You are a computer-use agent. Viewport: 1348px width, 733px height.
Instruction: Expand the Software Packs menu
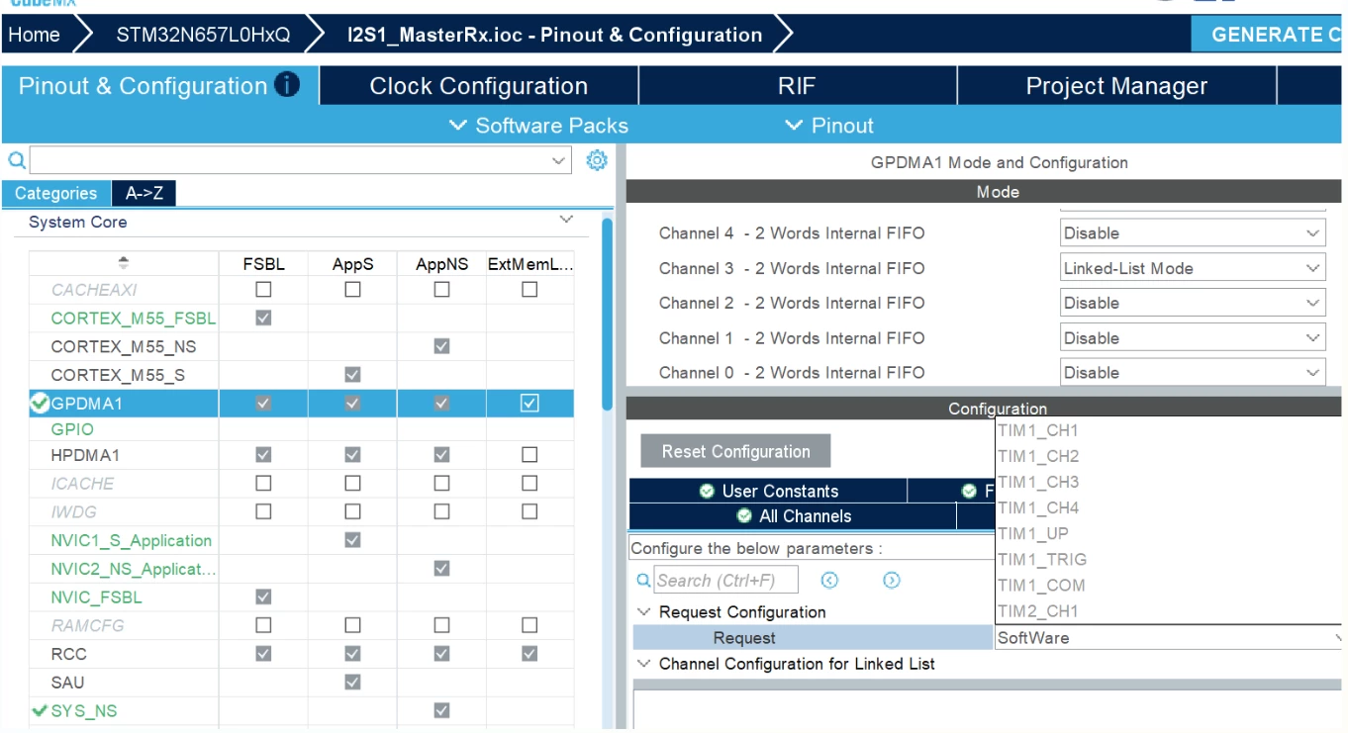(538, 126)
